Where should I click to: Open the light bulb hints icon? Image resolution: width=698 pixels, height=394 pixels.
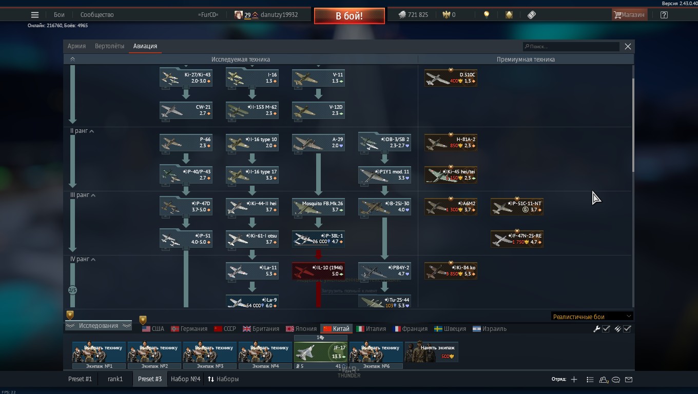coord(486,15)
